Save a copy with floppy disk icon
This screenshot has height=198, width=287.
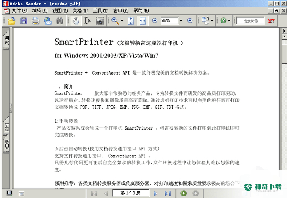[24, 21]
